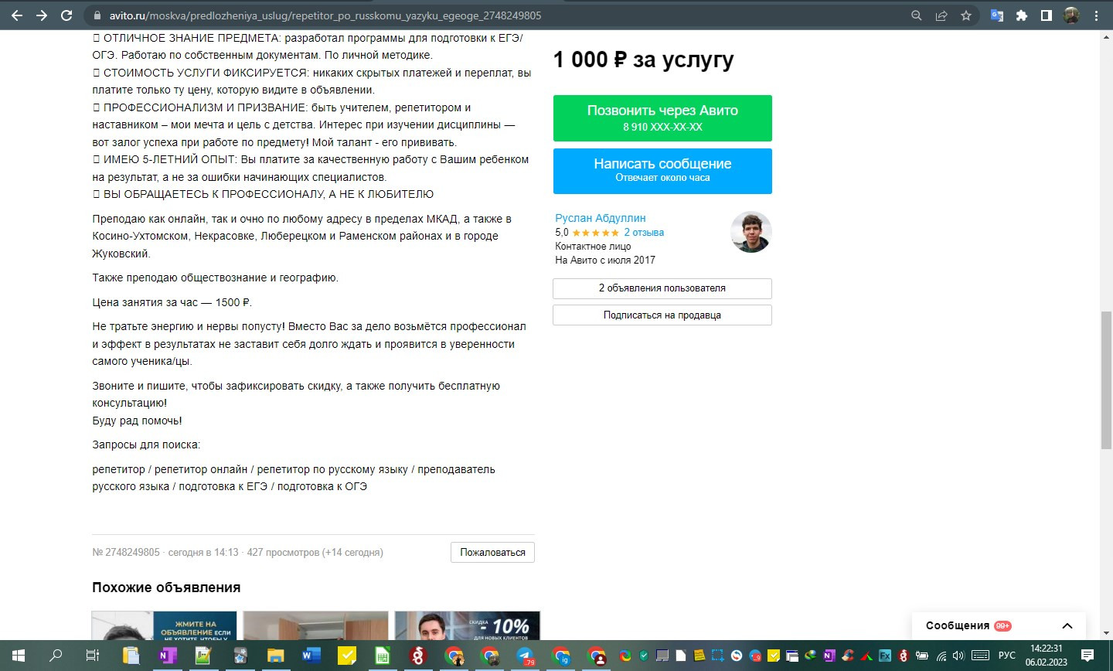Open Chrome's three-dot menu
1113x671 pixels.
1096,15
